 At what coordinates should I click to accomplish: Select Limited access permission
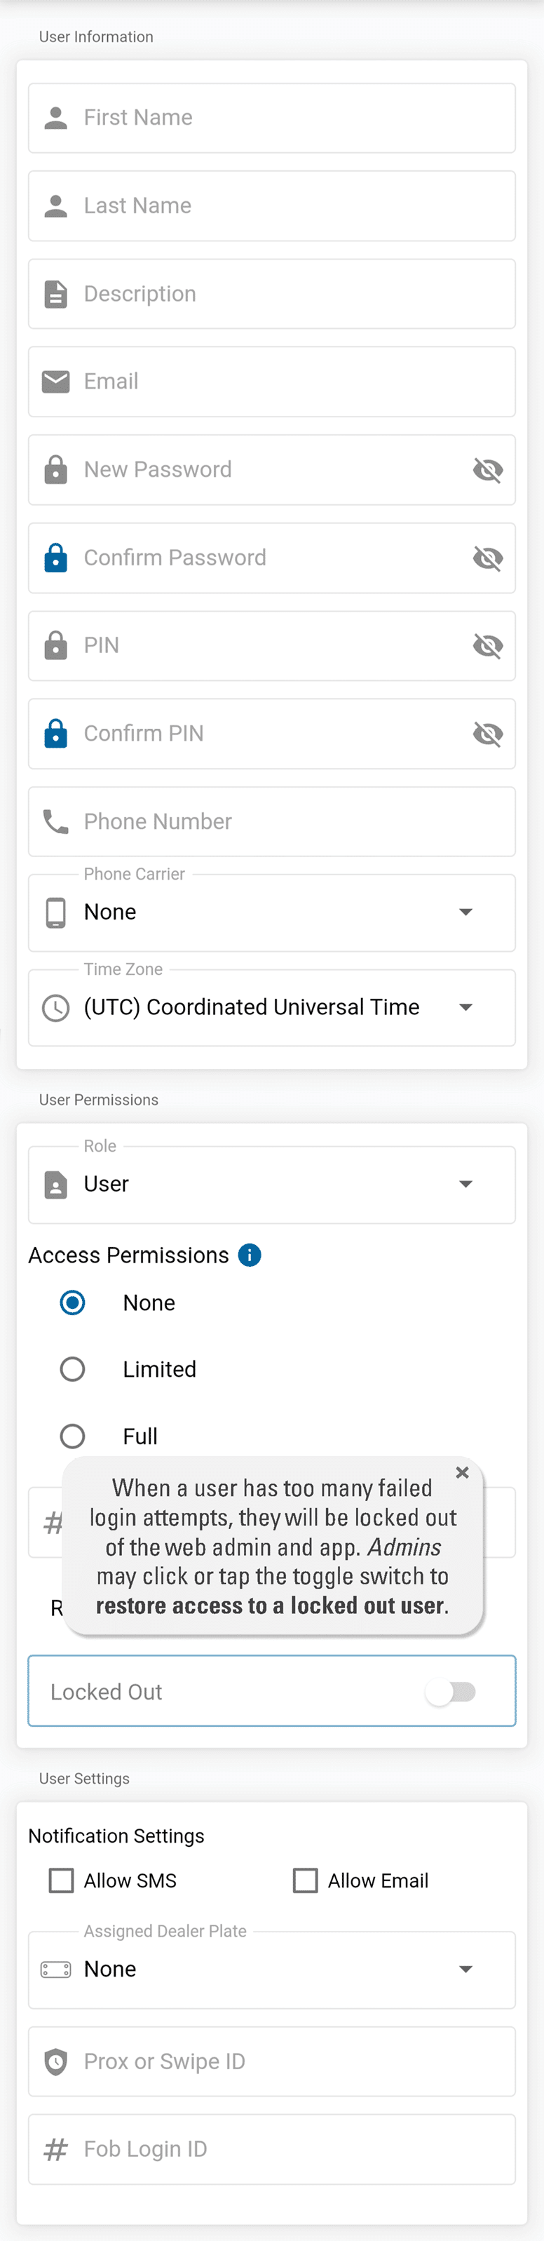[x=72, y=1369]
